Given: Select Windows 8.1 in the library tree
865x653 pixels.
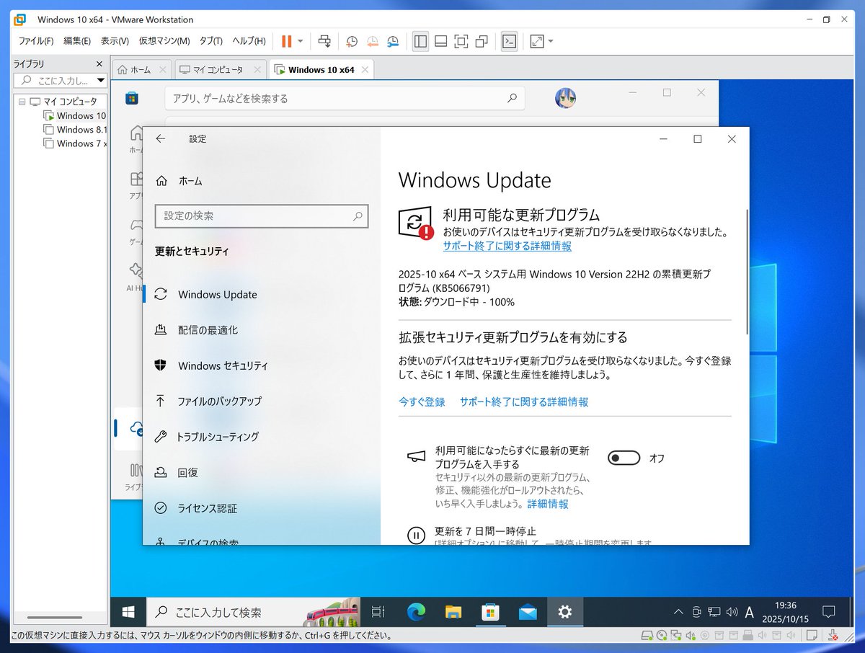Looking at the screenshot, I should (x=75, y=130).
